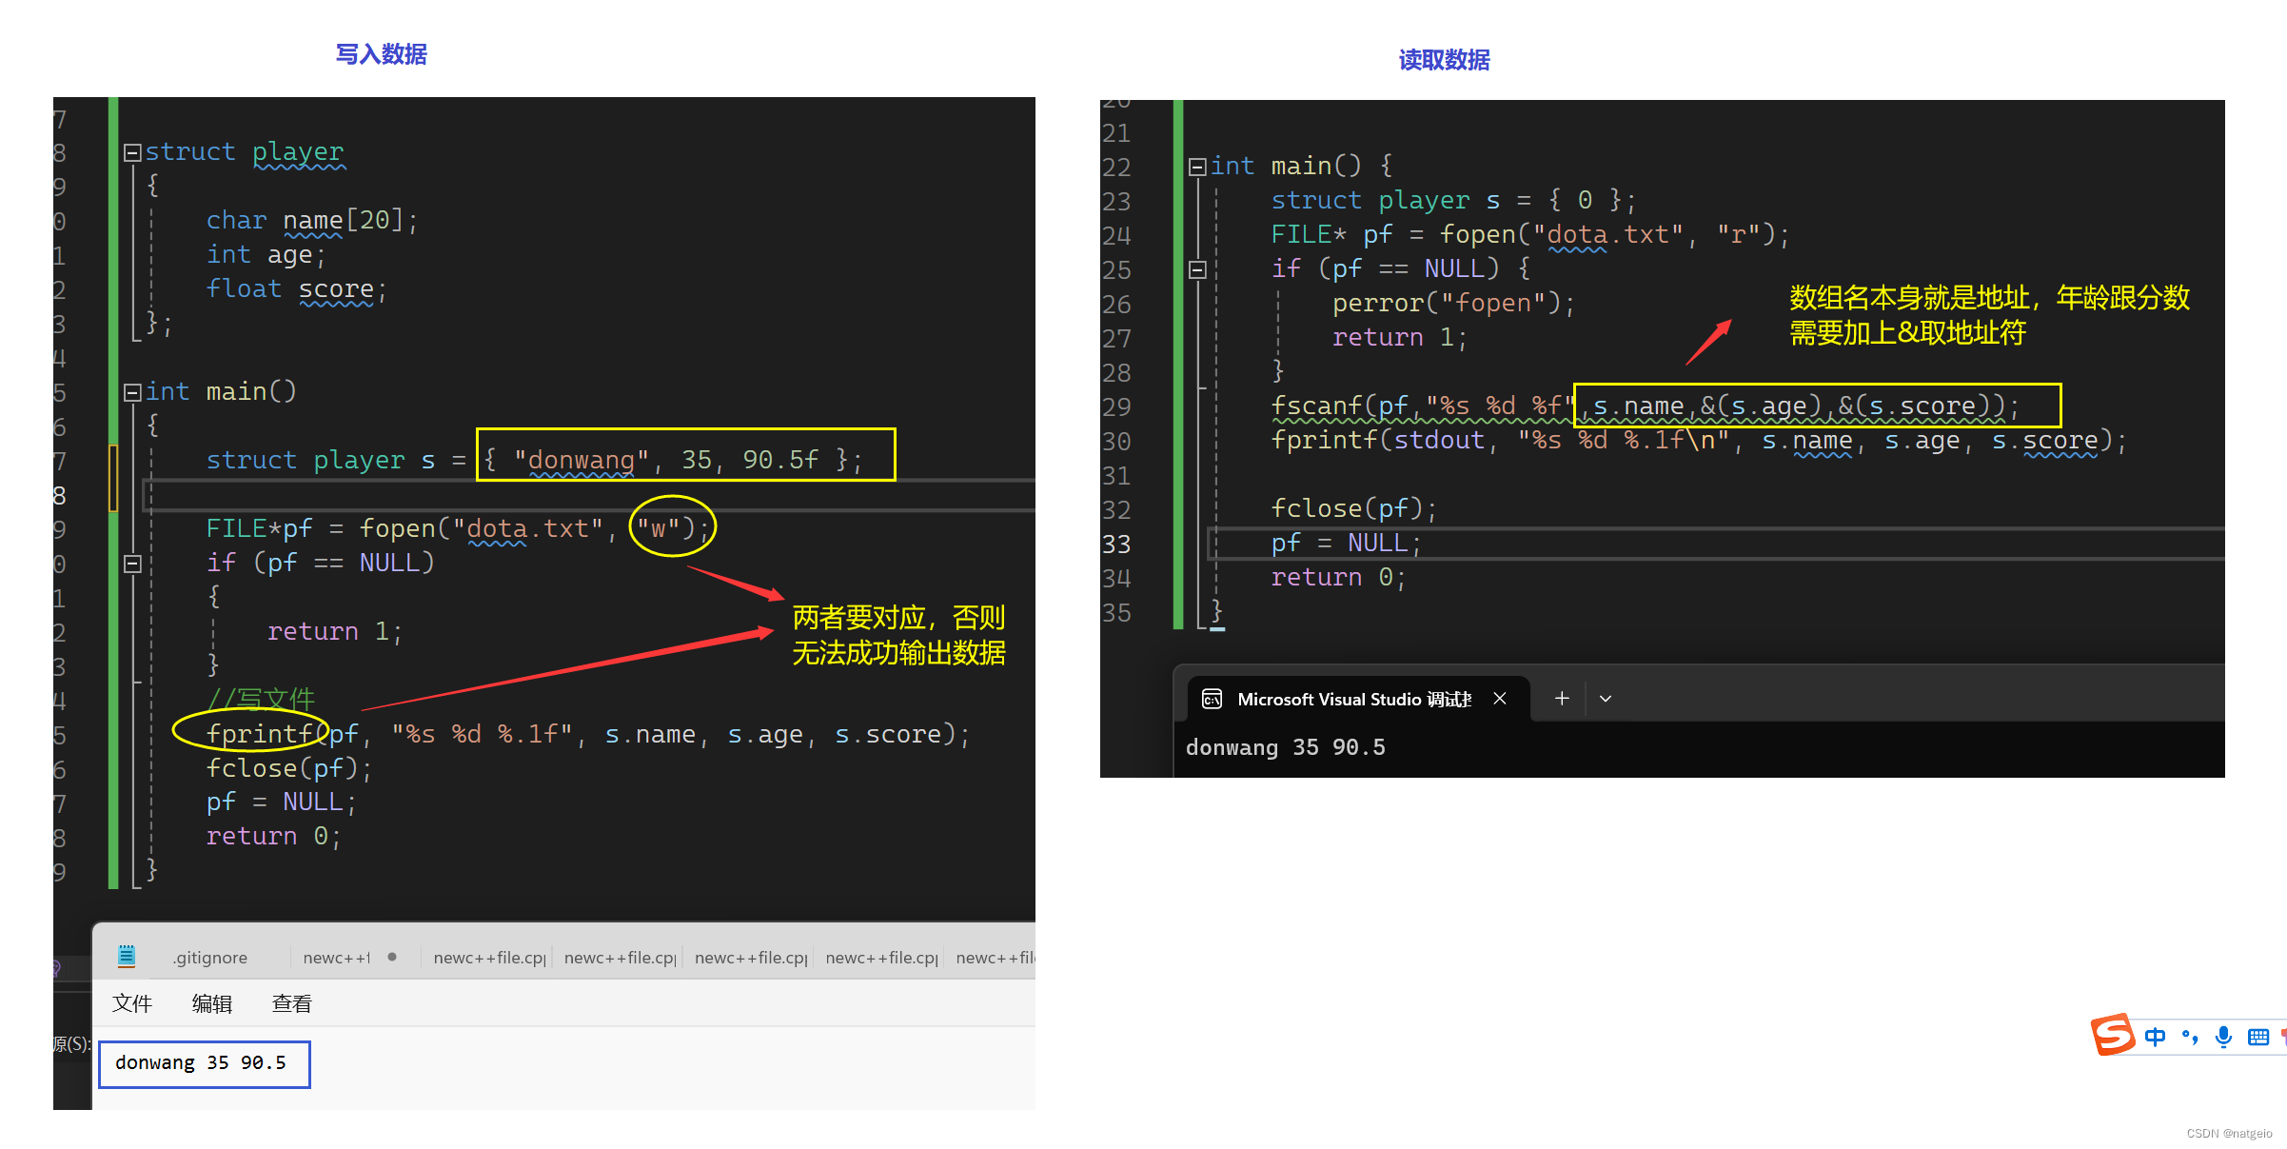Collapse int main() block in right editor
The width and height of the screenshot is (2287, 1149).
[x=1197, y=167]
